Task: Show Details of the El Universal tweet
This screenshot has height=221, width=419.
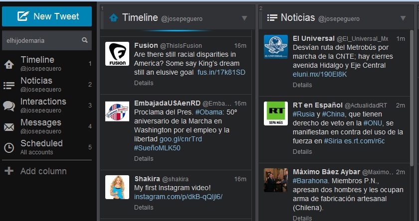Action: [302, 85]
